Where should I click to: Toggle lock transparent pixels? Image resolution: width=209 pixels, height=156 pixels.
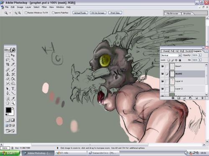(x=169, y=60)
